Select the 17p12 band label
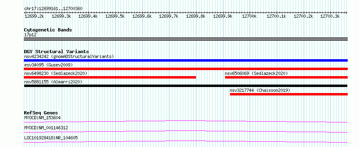Viewport: 359px width, 147px height. pos(30,35)
